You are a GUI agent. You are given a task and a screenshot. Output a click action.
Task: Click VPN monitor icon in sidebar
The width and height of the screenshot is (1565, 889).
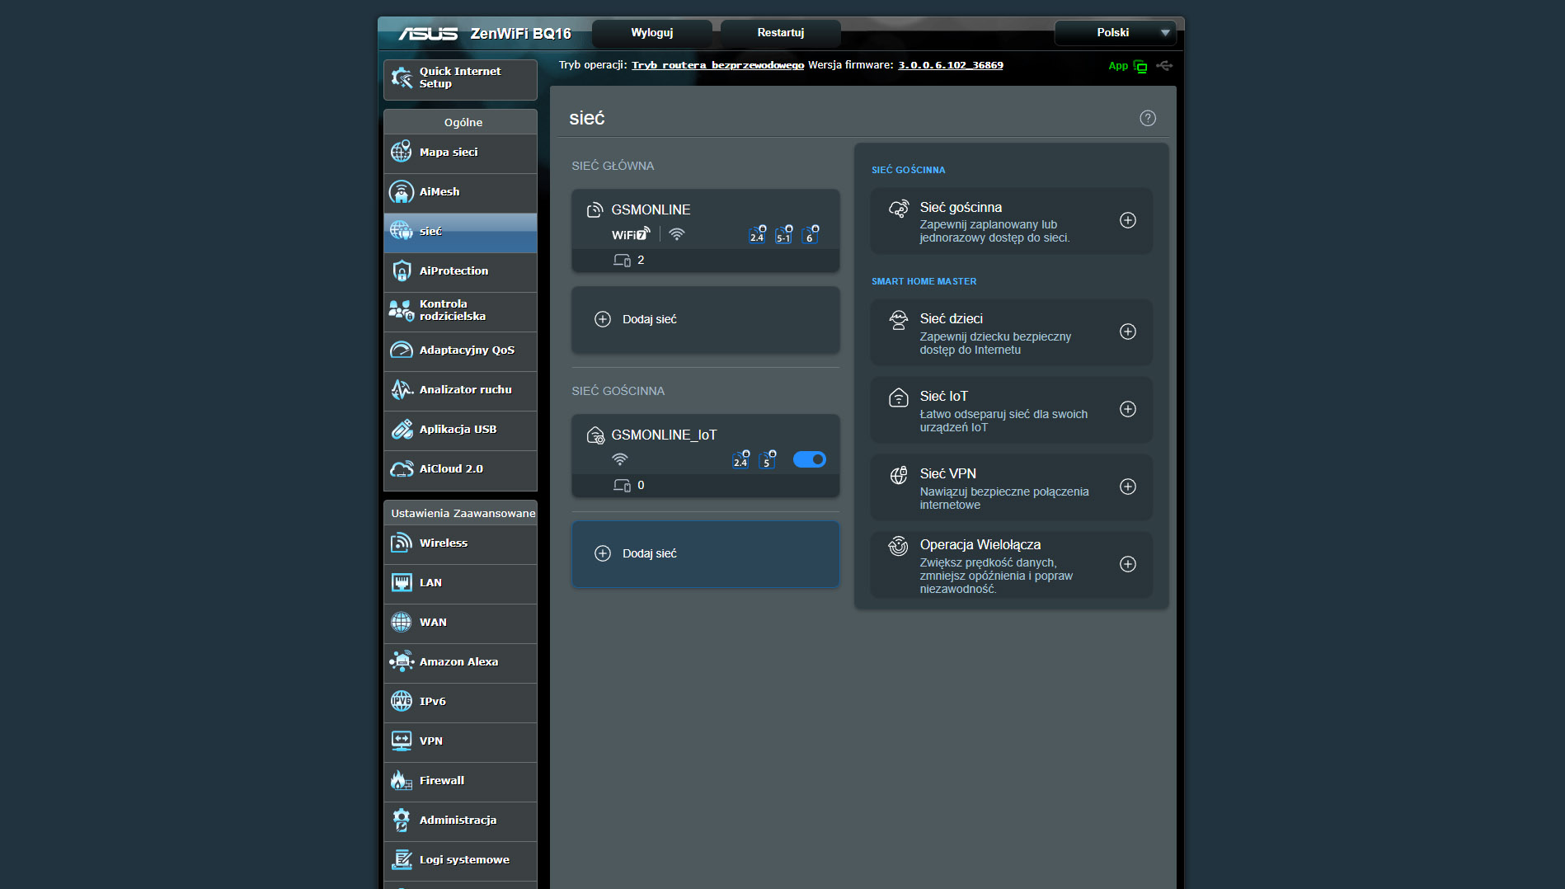pyautogui.click(x=402, y=741)
